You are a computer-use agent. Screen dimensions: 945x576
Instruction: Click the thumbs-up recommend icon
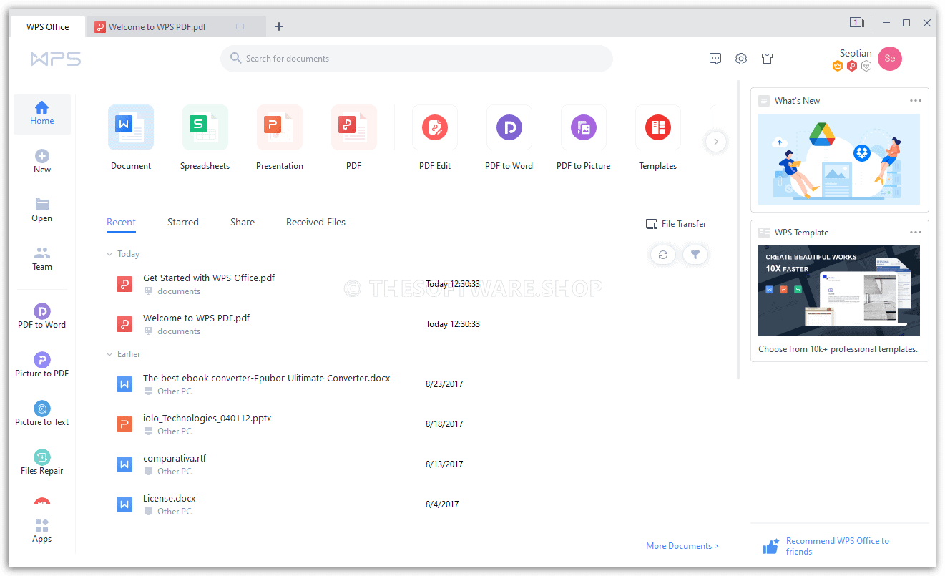coord(770,547)
